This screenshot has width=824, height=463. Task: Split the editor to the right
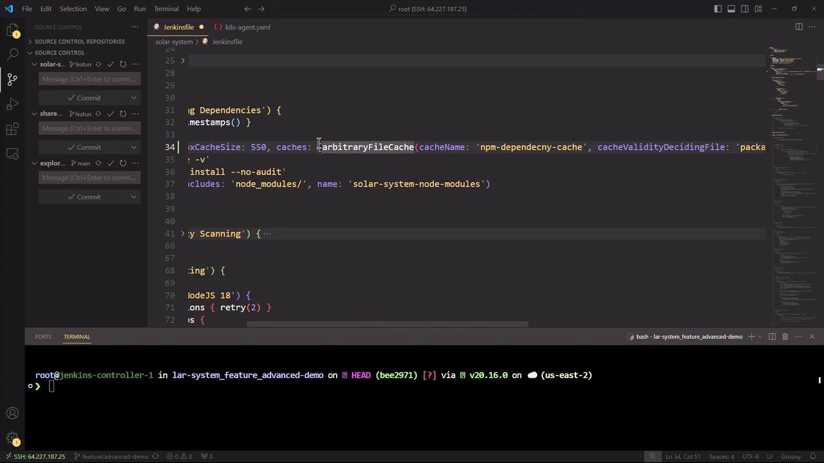pyautogui.click(x=799, y=27)
